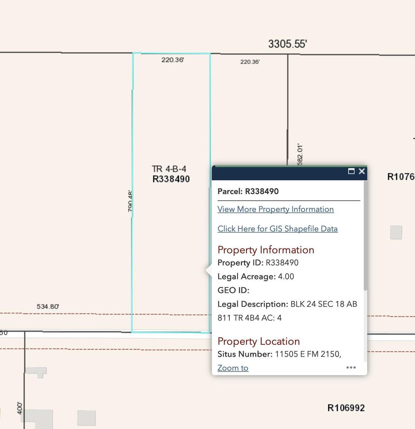
Task: Click the 790.48' side length label
Action: [130, 201]
